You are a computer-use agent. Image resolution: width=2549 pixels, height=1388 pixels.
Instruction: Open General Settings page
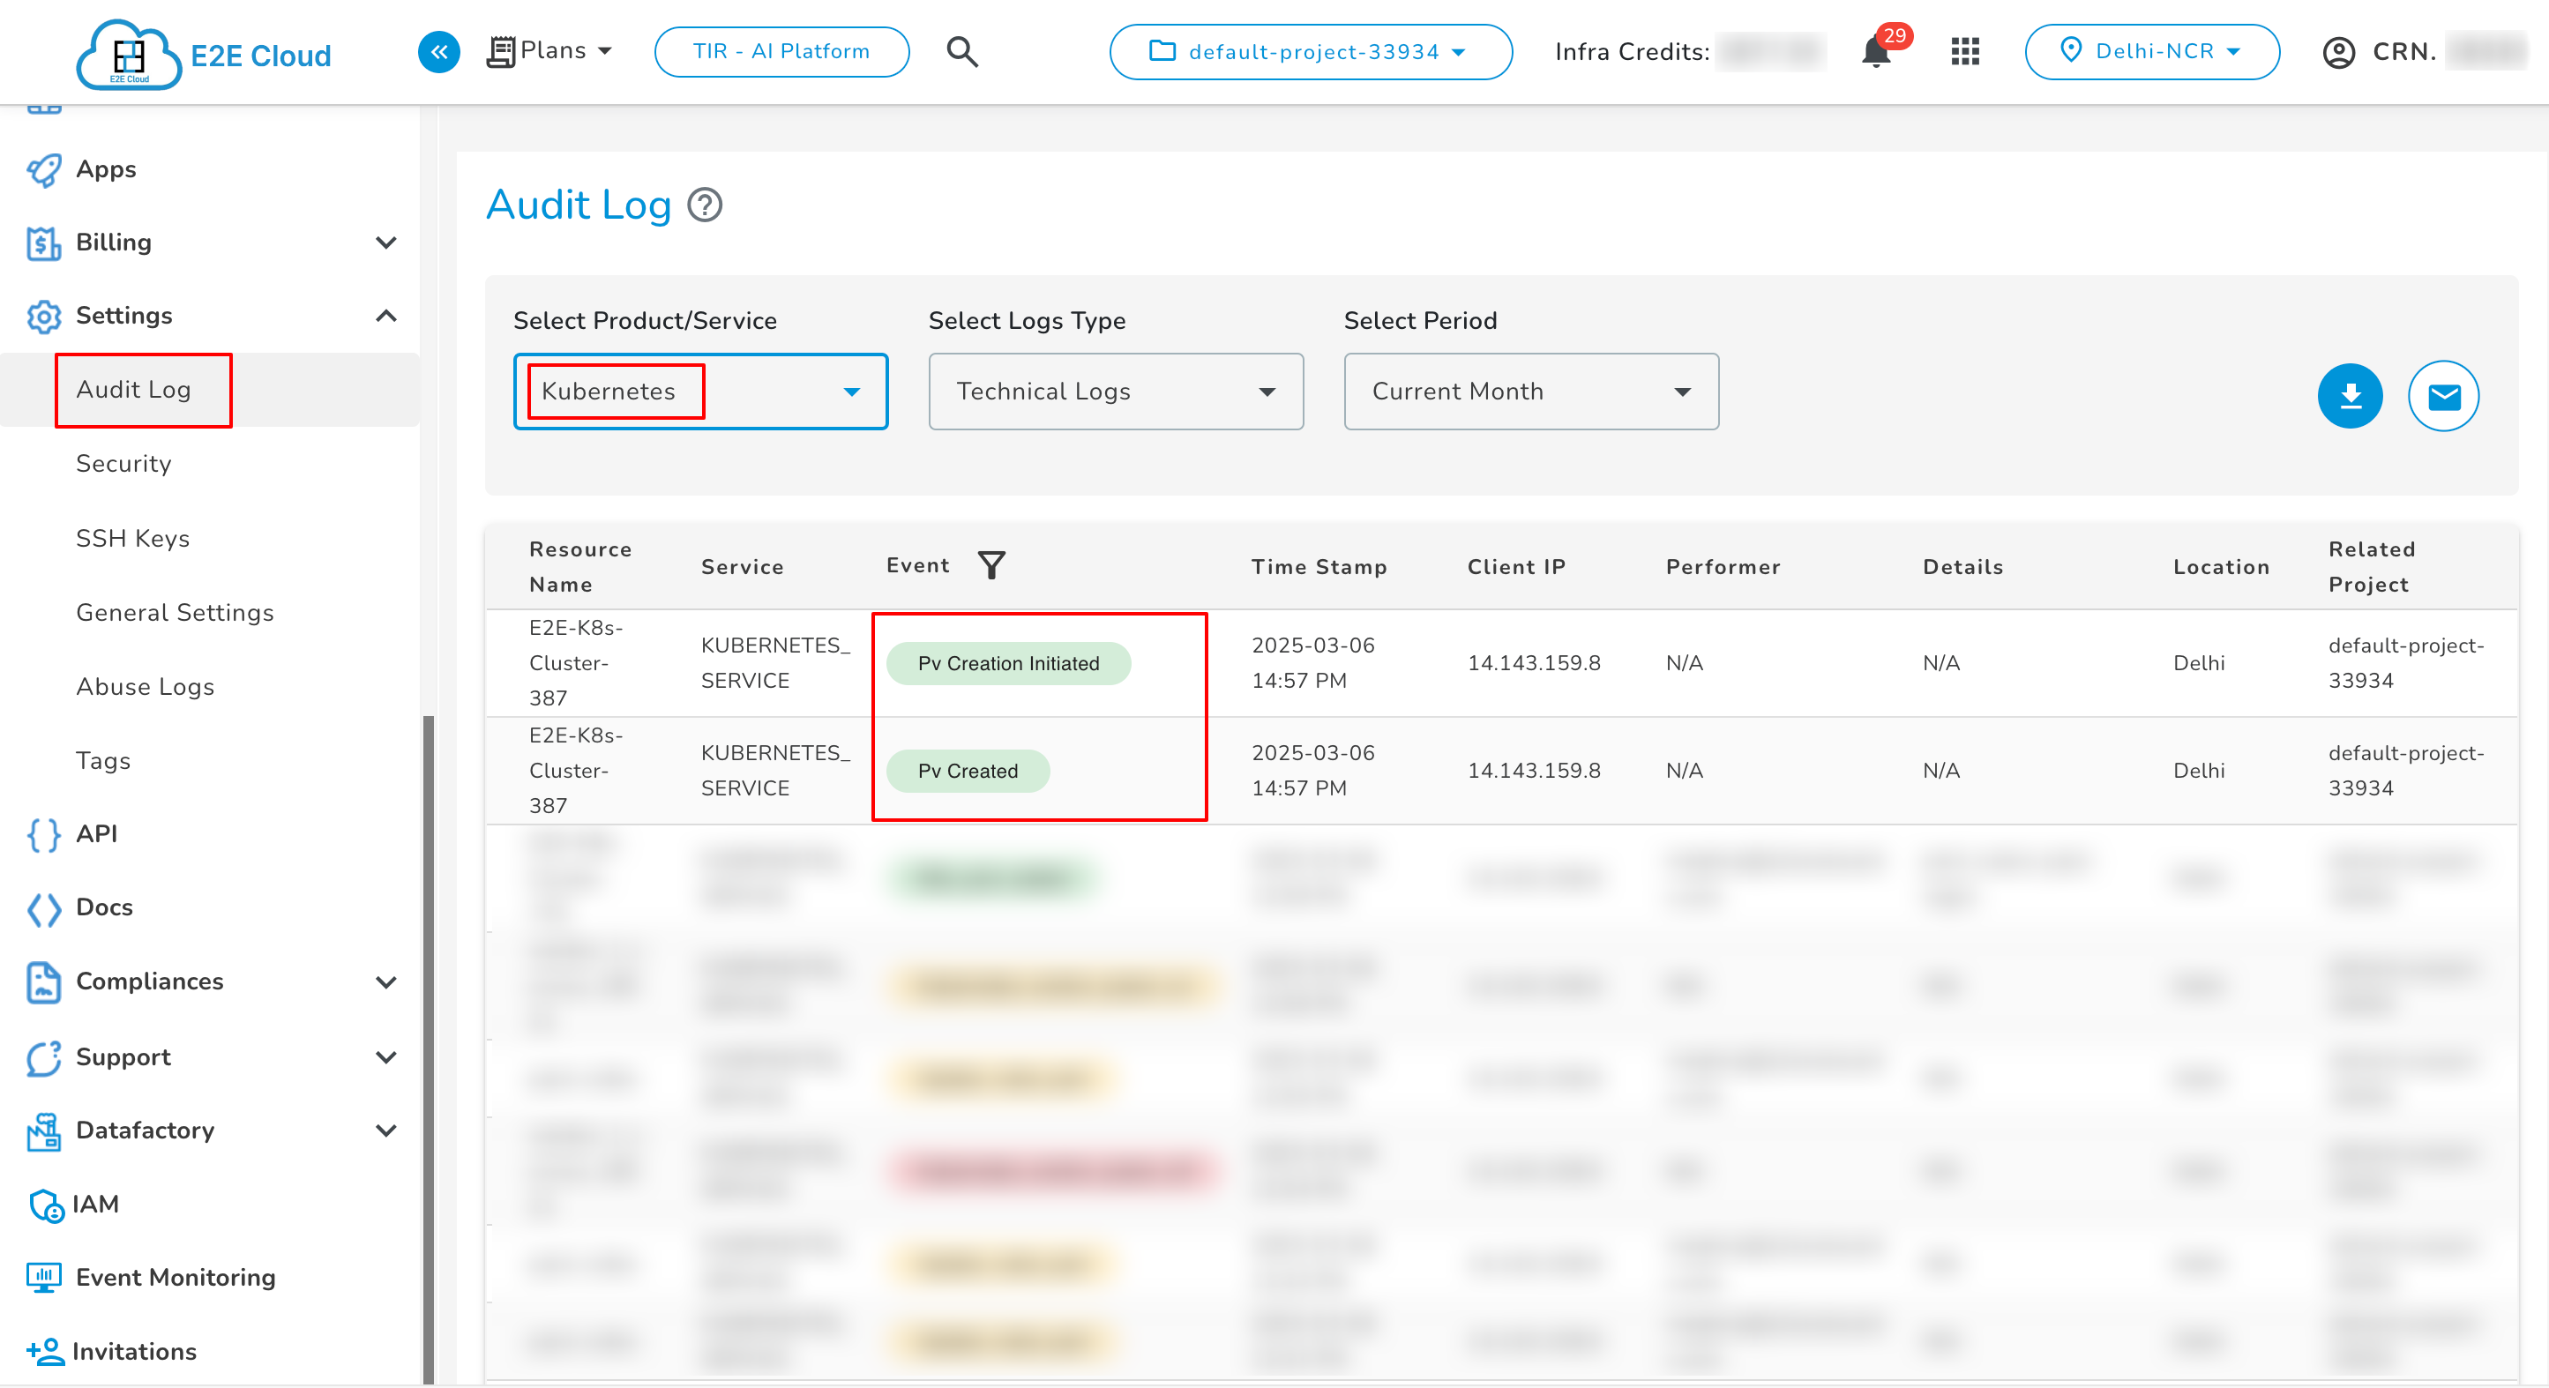click(176, 612)
